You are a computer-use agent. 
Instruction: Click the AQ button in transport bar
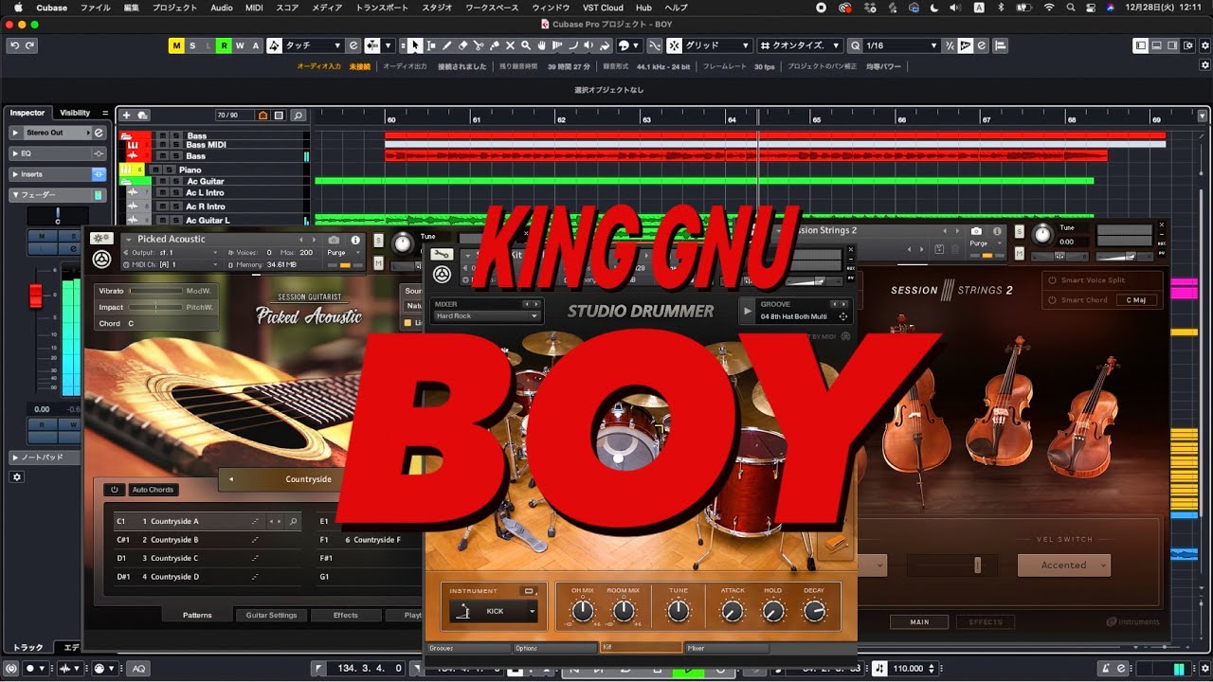(139, 669)
